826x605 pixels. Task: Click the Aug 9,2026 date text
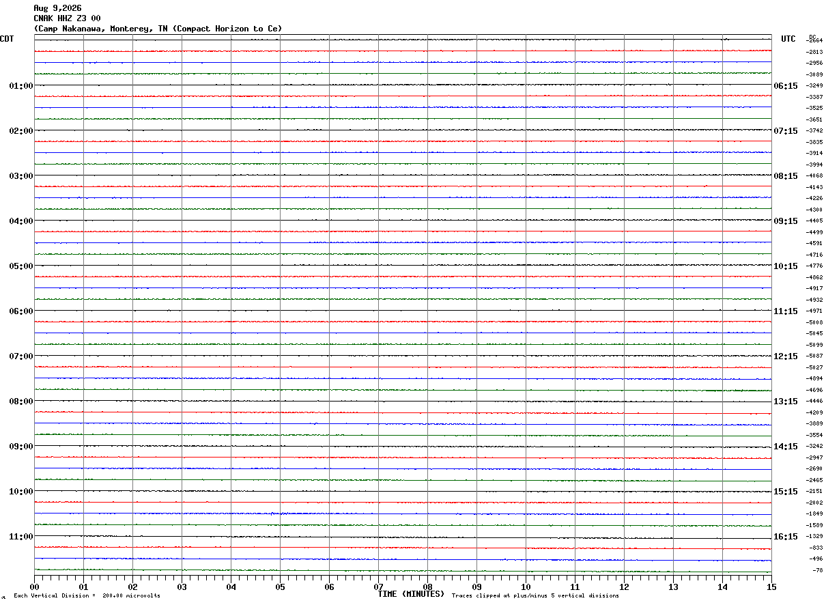(57, 8)
